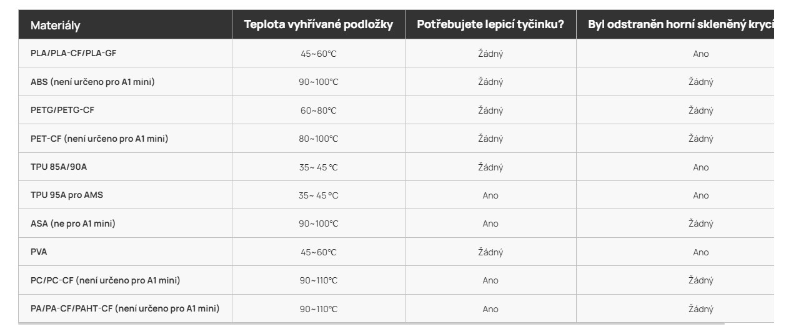
Task: Click the glue stick Ano for ASA
Action: click(490, 223)
